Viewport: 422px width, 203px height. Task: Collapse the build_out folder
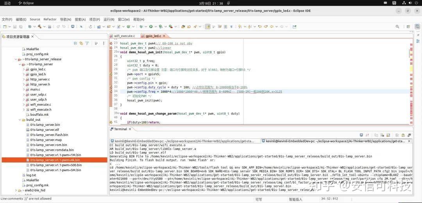click(x=20, y=120)
